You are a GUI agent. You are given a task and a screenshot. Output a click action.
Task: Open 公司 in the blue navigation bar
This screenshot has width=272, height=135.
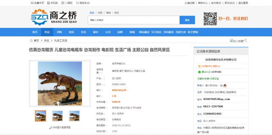pos(108,32)
